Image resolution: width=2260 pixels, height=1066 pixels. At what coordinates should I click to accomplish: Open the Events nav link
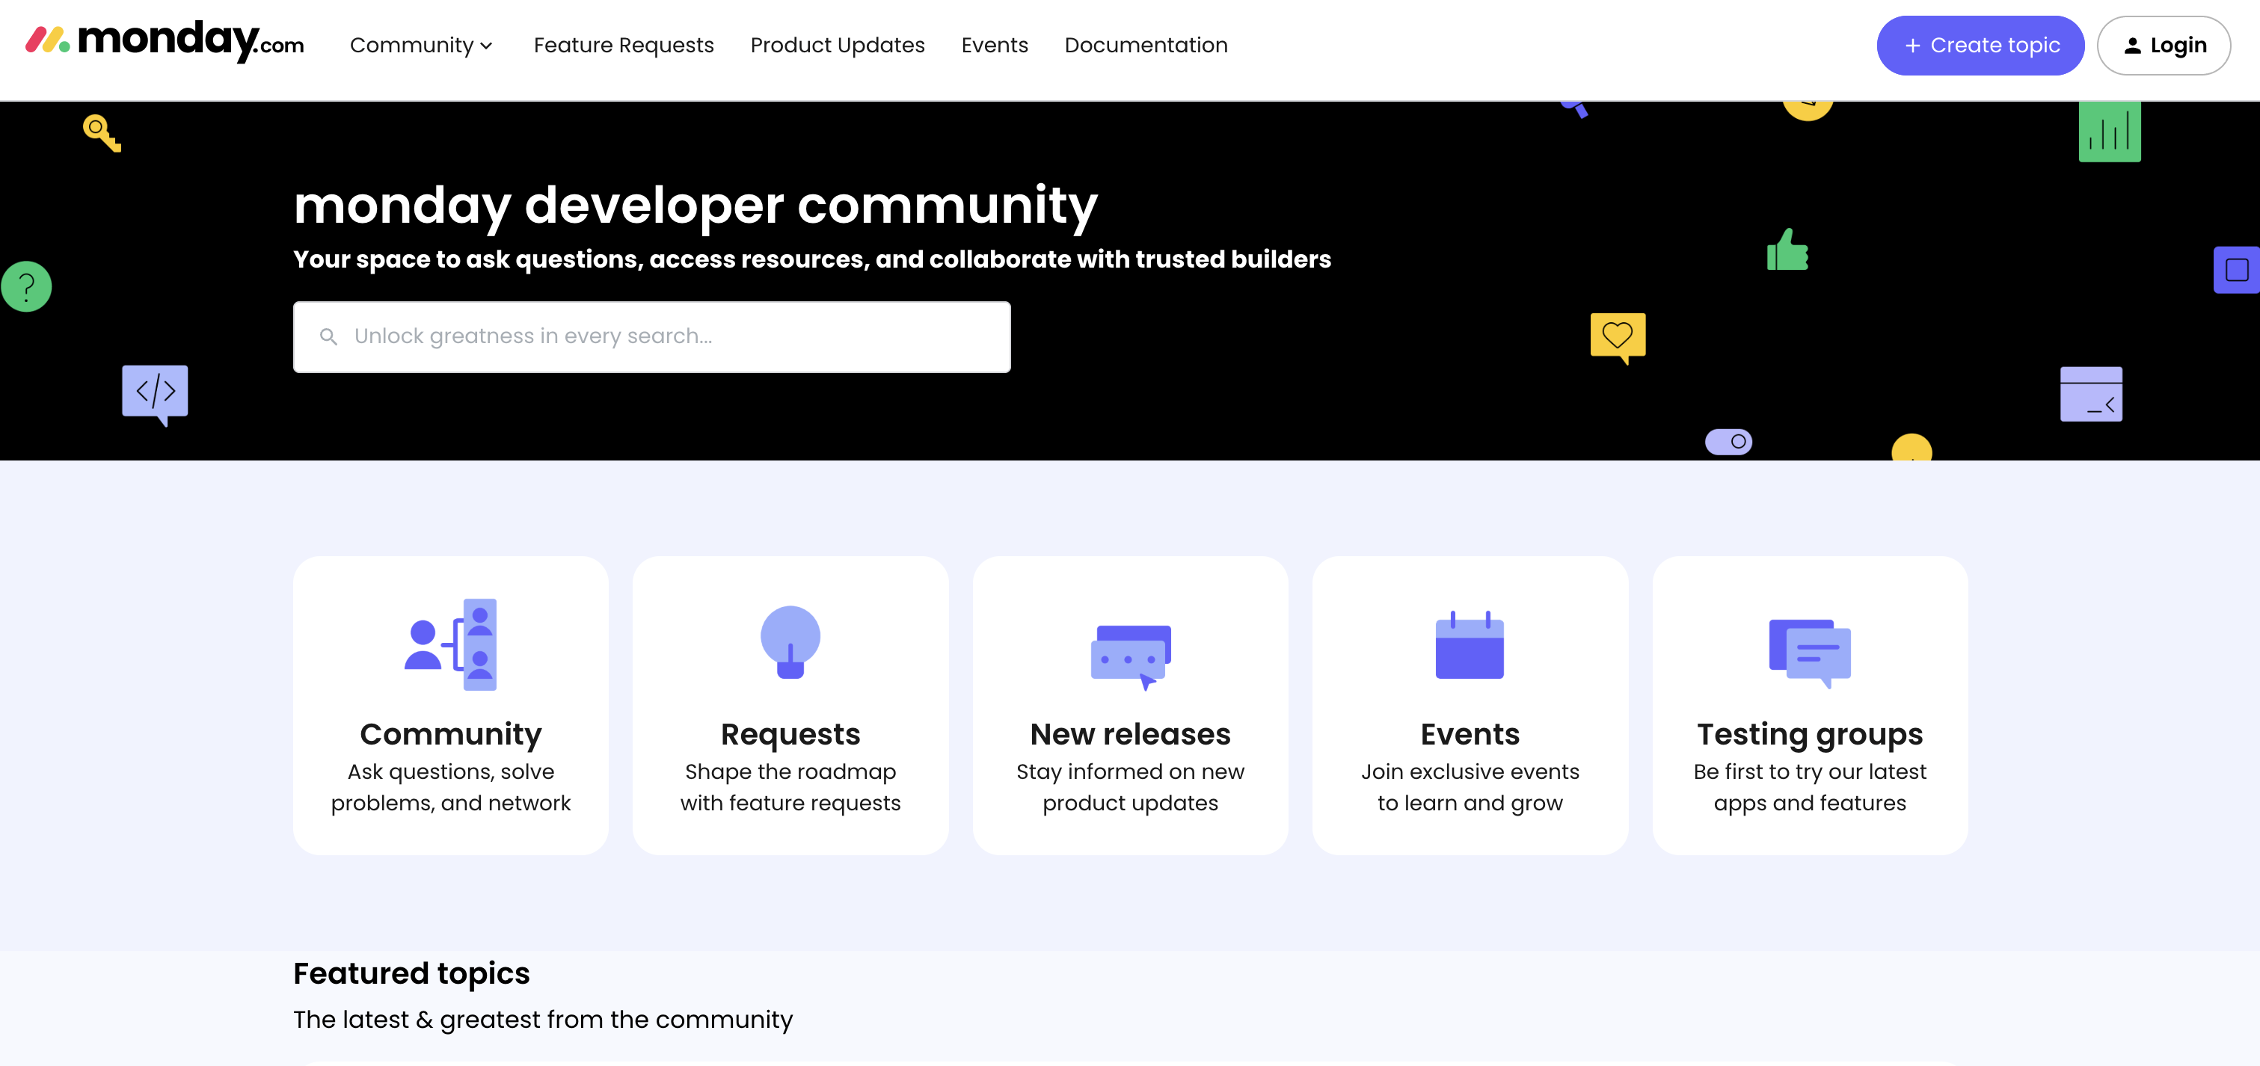[994, 46]
